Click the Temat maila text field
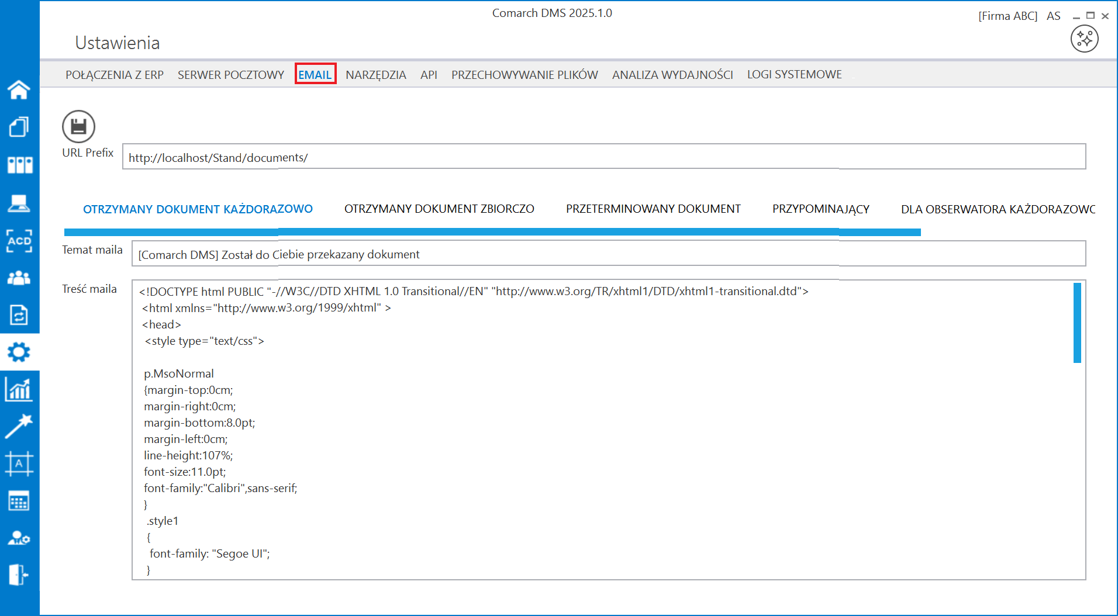Image resolution: width=1118 pixels, height=616 pixels. (x=609, y=254)
